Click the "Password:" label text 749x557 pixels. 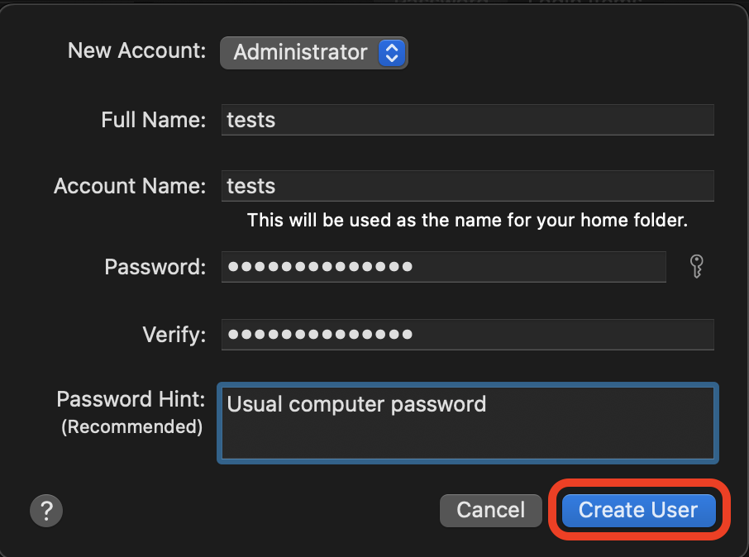coord(155,267)
